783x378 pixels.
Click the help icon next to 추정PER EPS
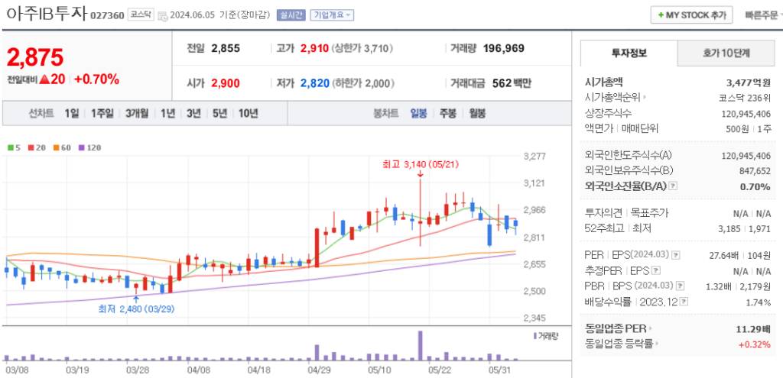click(656, 271)
